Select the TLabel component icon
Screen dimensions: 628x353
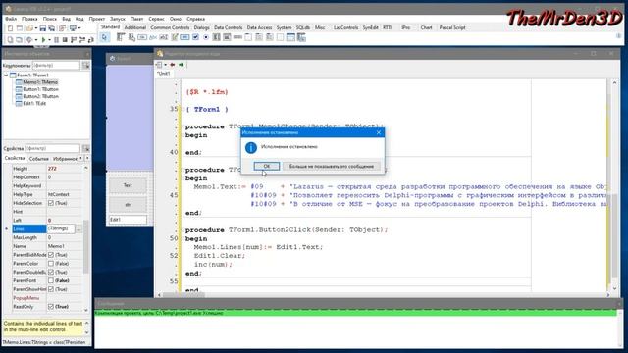coord(153,37)
